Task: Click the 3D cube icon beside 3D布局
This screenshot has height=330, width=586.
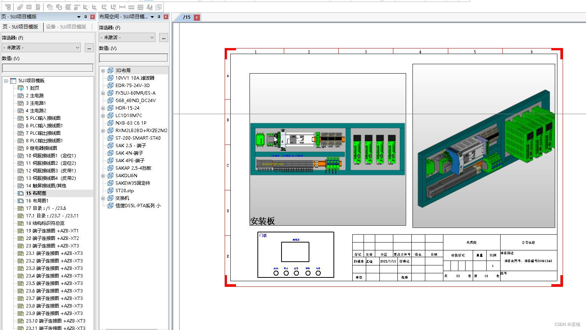Action: pyautogui.click(x=110, y=70)
